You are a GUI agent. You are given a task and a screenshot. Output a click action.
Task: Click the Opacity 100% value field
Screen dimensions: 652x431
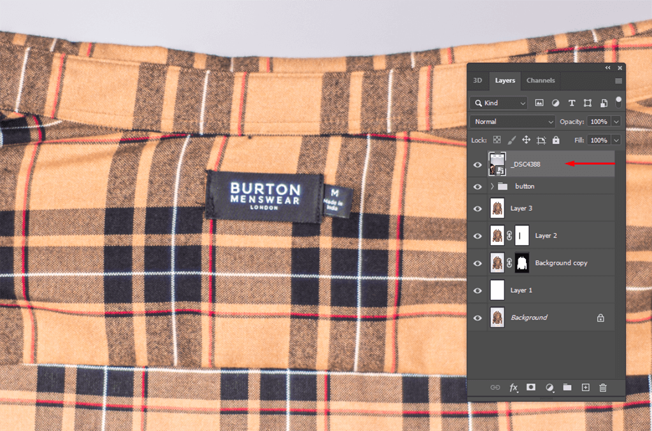(x=599, y=122)
